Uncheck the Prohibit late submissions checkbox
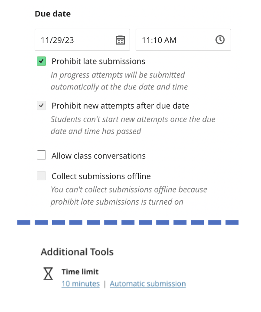The height and width of the screenshot is (312, 261). click(42, 61)
